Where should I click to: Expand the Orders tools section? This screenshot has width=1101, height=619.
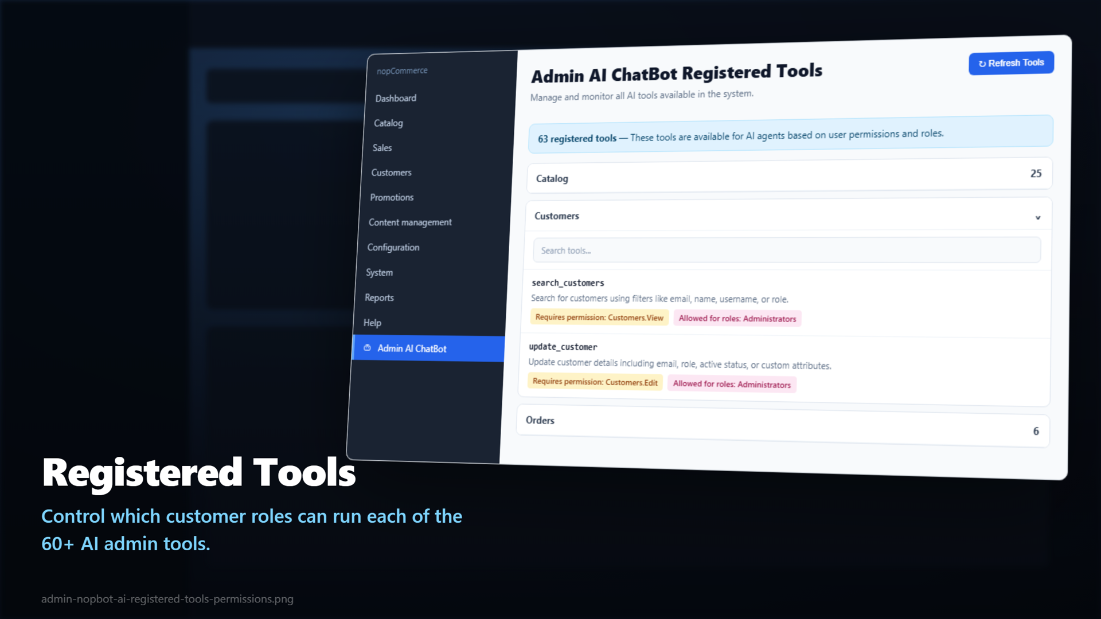(783, 425)
